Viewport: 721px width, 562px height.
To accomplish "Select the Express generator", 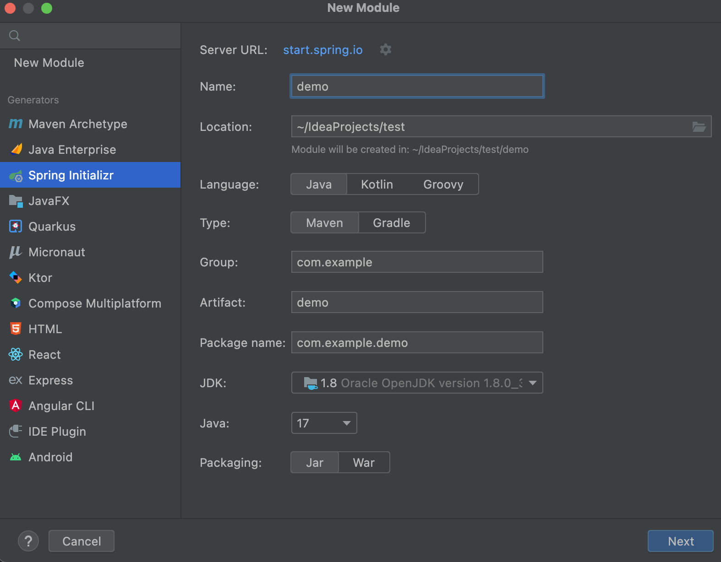I will [x=90, y=380].
